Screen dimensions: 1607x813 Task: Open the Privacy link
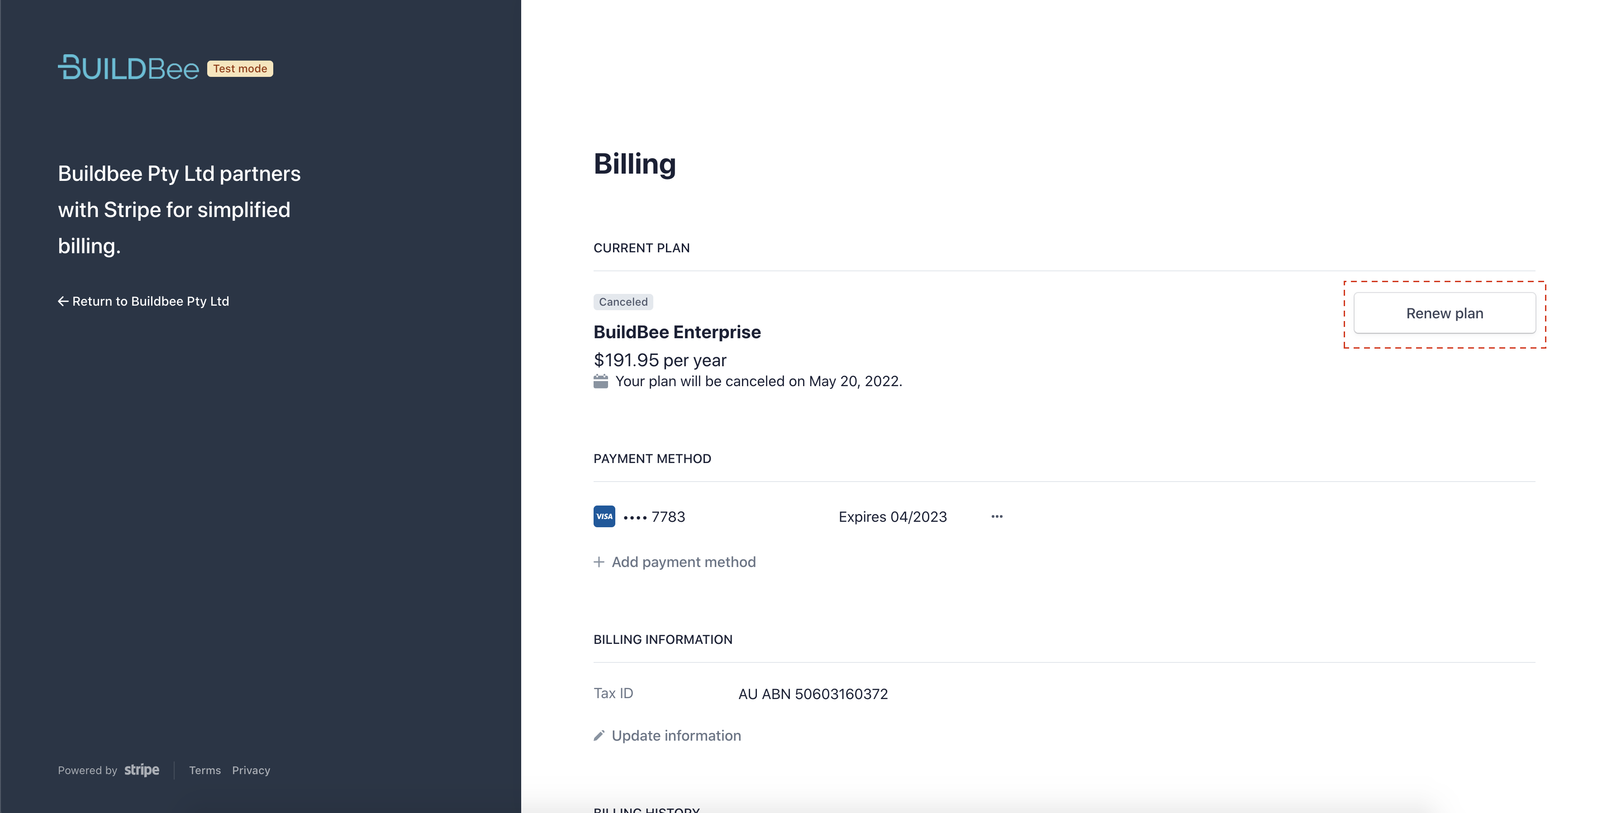[252, 770]
